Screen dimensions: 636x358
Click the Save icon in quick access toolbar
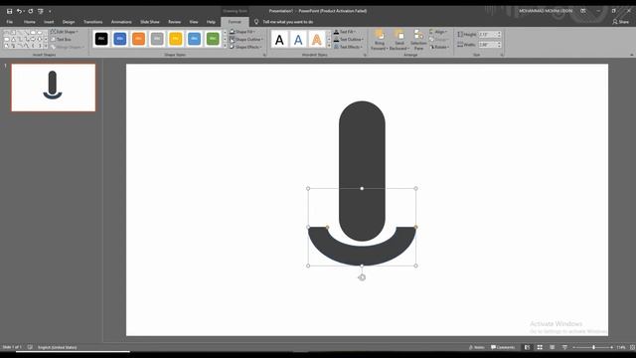9,11
